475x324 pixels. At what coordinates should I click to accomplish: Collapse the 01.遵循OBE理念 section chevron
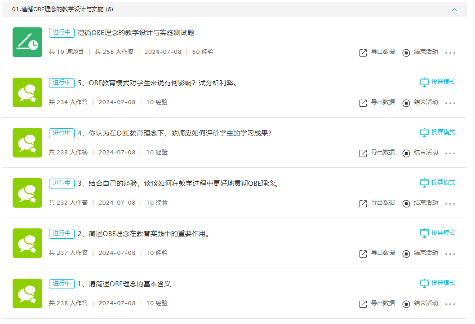click(454, 9)
